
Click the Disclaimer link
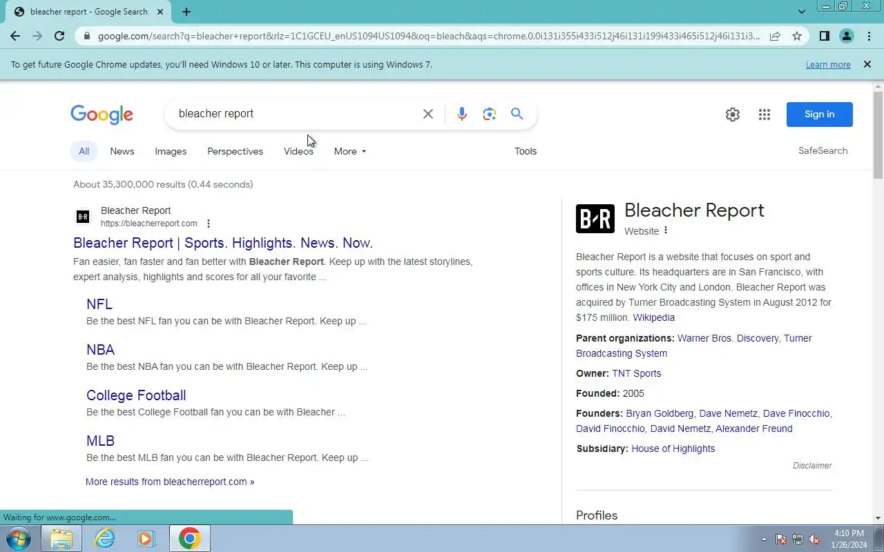[812, 466]
